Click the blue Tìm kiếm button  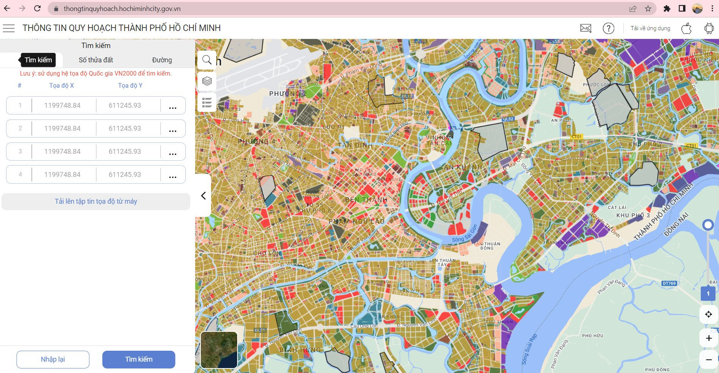click(139, 359)
